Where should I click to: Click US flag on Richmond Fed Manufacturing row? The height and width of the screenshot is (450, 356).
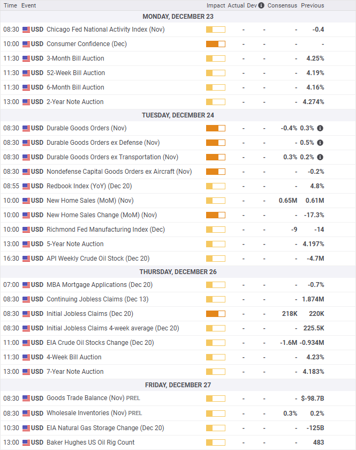[26, 230]
